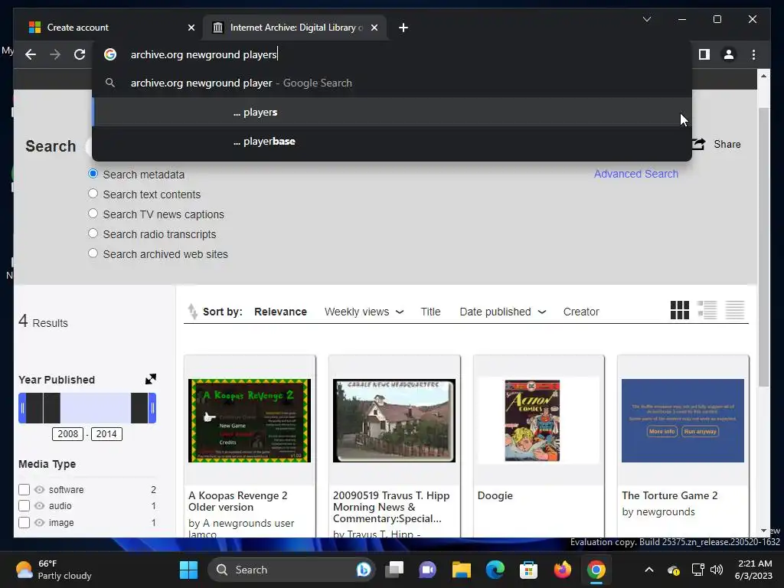Open the Advanced Search link
Viewport: 784px width, 588px height.
click(x=636, y=174)
